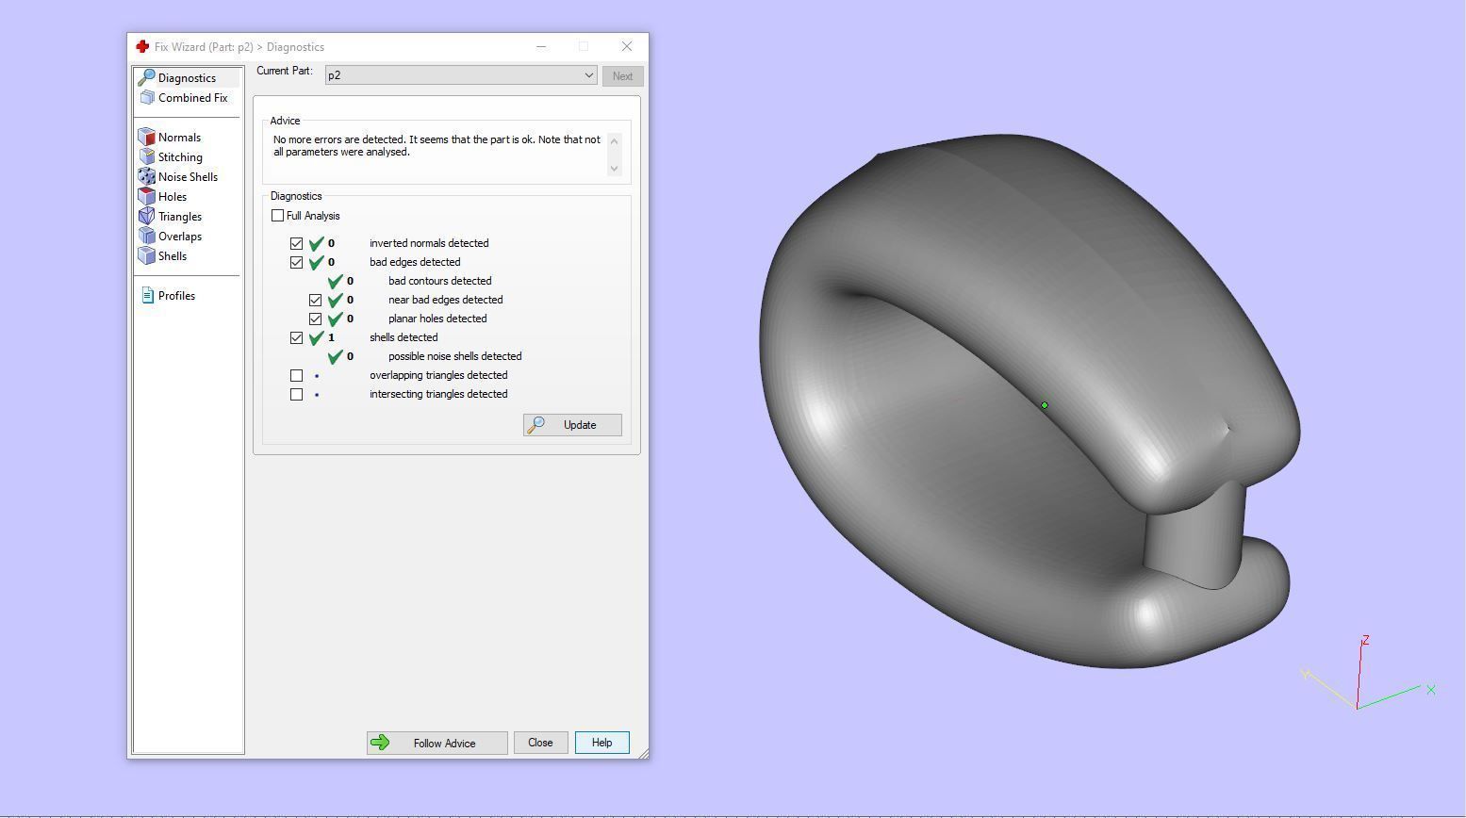This screenshot has height=818, width=1466.
Task: Select the Combined Fix cube icon
Action: 146,98
